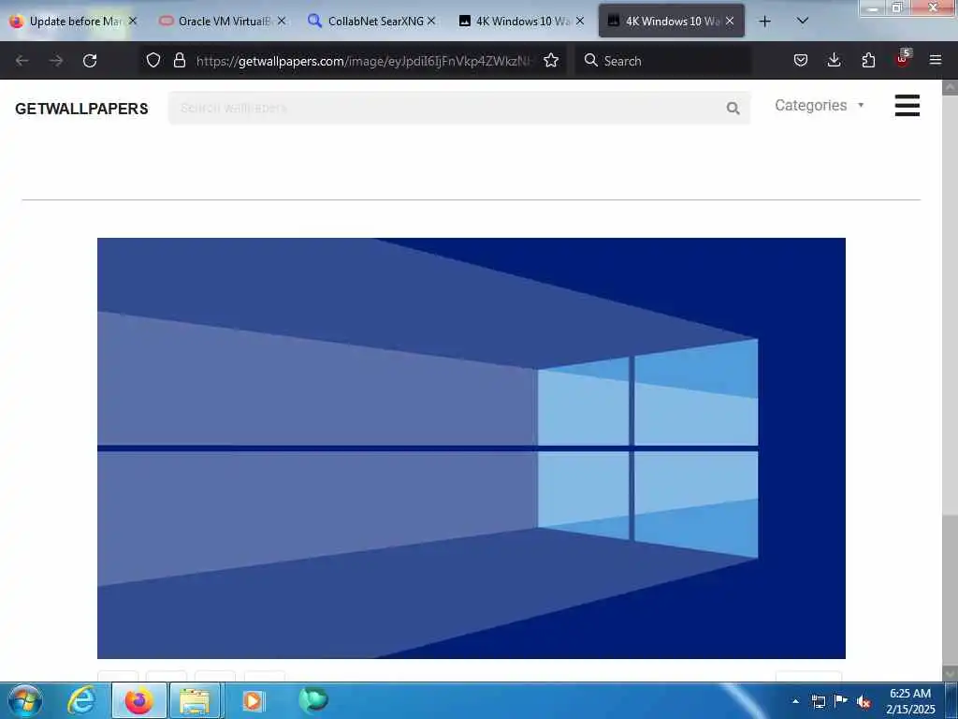Switch to Oracle VM VirtualBox tab
This screenshot has width=958, height=719.
(x=223, y=21)
